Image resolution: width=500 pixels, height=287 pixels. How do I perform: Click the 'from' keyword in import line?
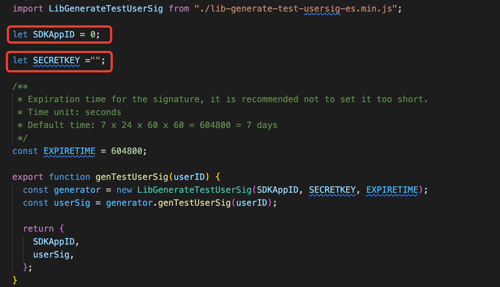(179, 8)
